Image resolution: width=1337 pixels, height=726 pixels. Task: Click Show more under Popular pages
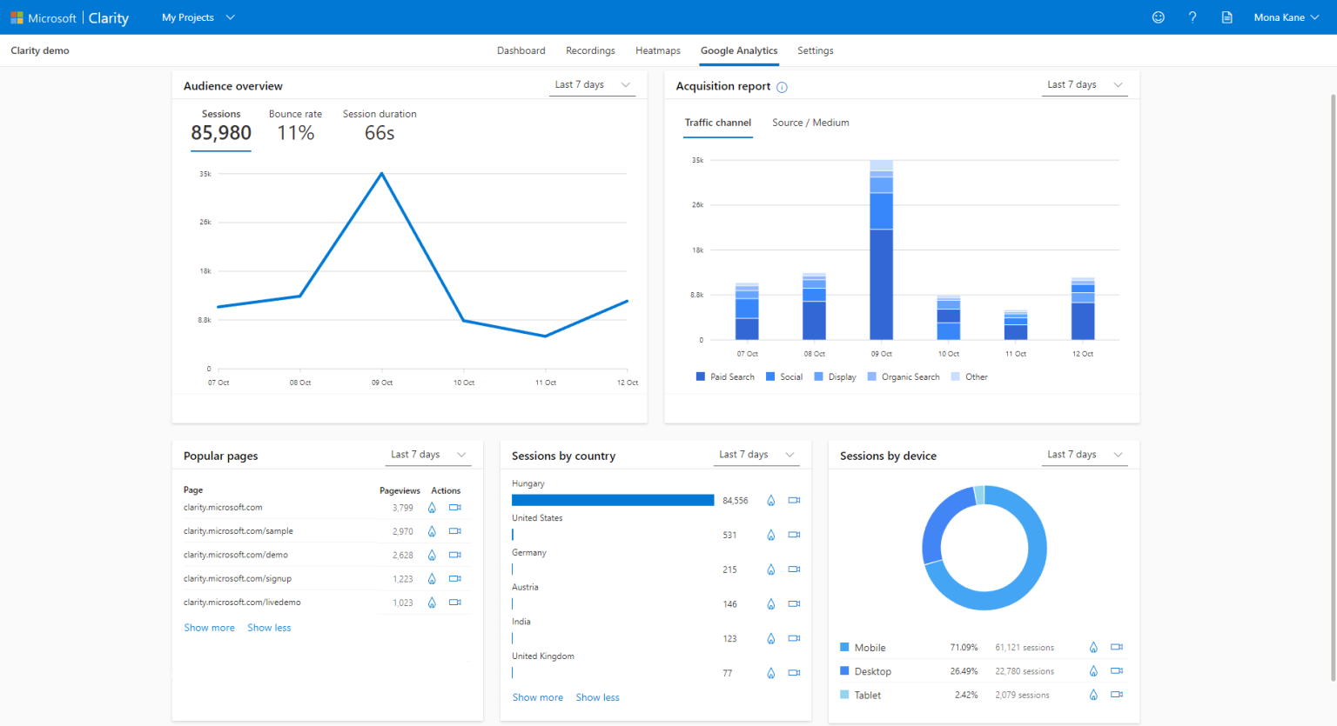(x=209, y=628)
